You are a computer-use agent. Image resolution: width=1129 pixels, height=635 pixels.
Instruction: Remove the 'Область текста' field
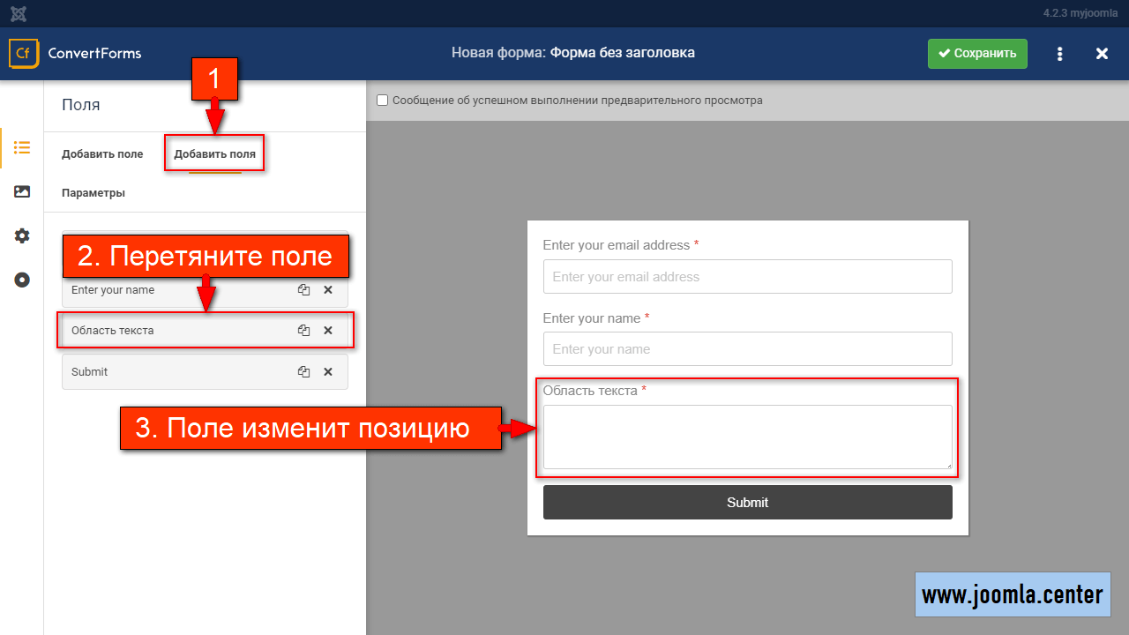[x=328, y=331]
